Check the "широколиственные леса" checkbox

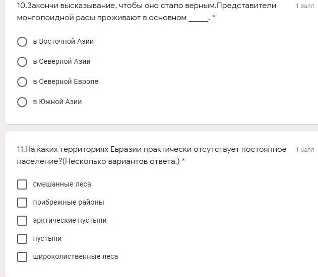point(22,257)
